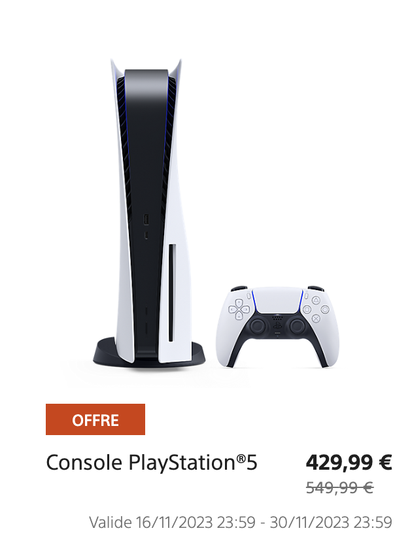Click the cross button on the controller

pos(316,319)
